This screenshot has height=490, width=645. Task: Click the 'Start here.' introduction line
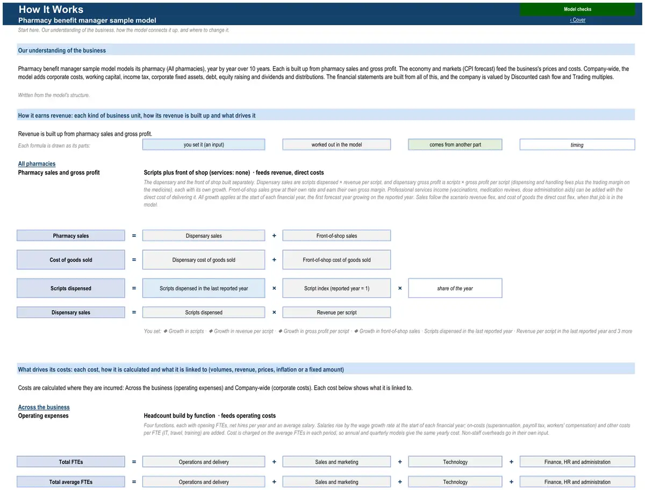(124, 30)
